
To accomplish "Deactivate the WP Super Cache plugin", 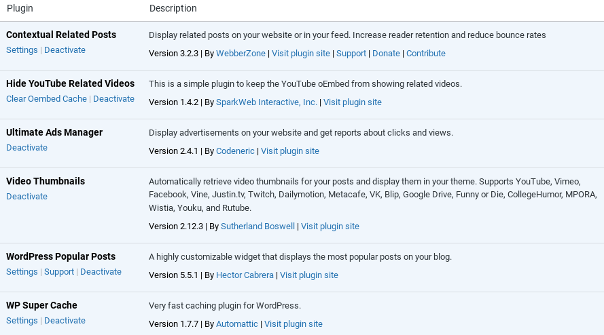I will 65,321.
